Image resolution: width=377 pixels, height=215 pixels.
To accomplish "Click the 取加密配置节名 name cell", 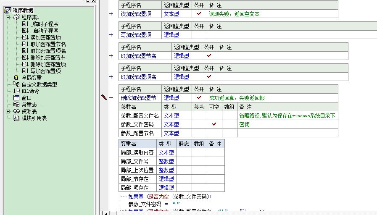I will [145, 56].
